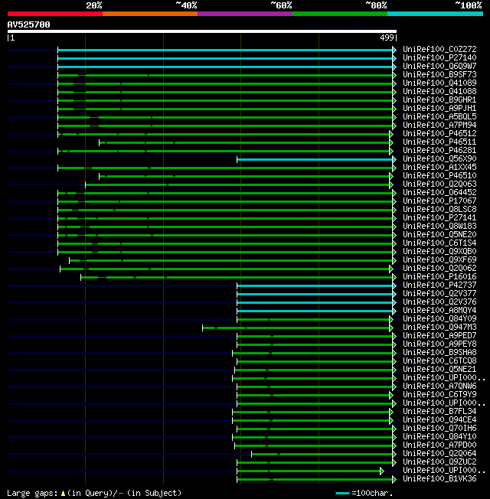Select the UniRef100_B9SHA8 label
The image size is (490, 499).
pos(439,353)
